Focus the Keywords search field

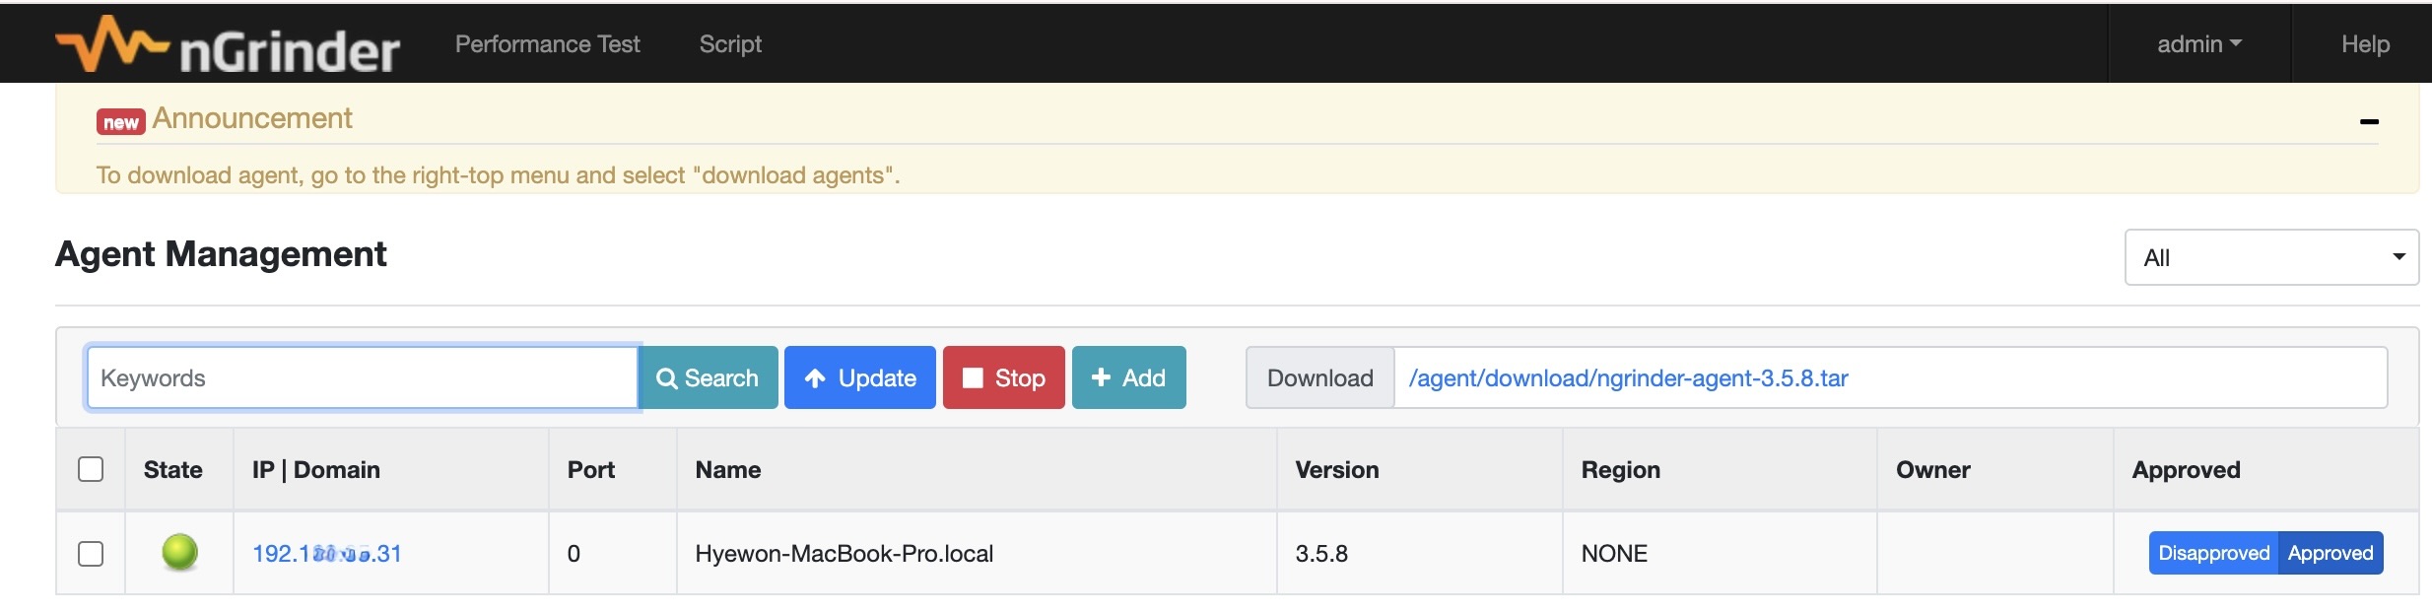[363, 377]
